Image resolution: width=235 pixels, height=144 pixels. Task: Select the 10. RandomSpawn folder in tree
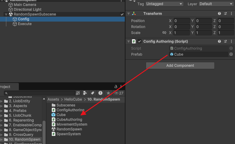25,139
